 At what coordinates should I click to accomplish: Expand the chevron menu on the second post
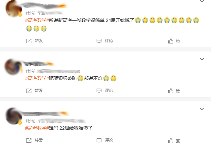[x=202, y=59]
